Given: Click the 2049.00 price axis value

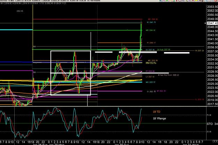Looking at the screenshot, I should (x=212, y=19).
